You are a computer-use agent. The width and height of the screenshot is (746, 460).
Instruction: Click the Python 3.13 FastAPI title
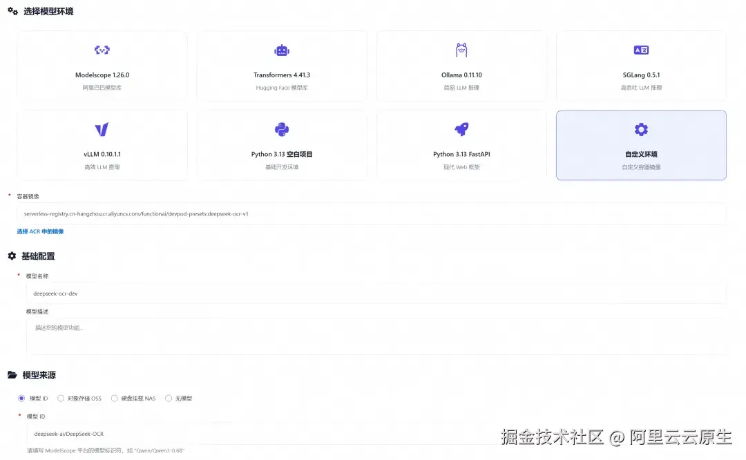point(461,154)
